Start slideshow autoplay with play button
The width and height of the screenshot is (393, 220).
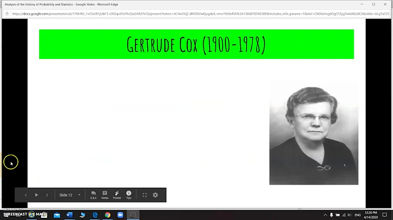[x=37, y=195]
